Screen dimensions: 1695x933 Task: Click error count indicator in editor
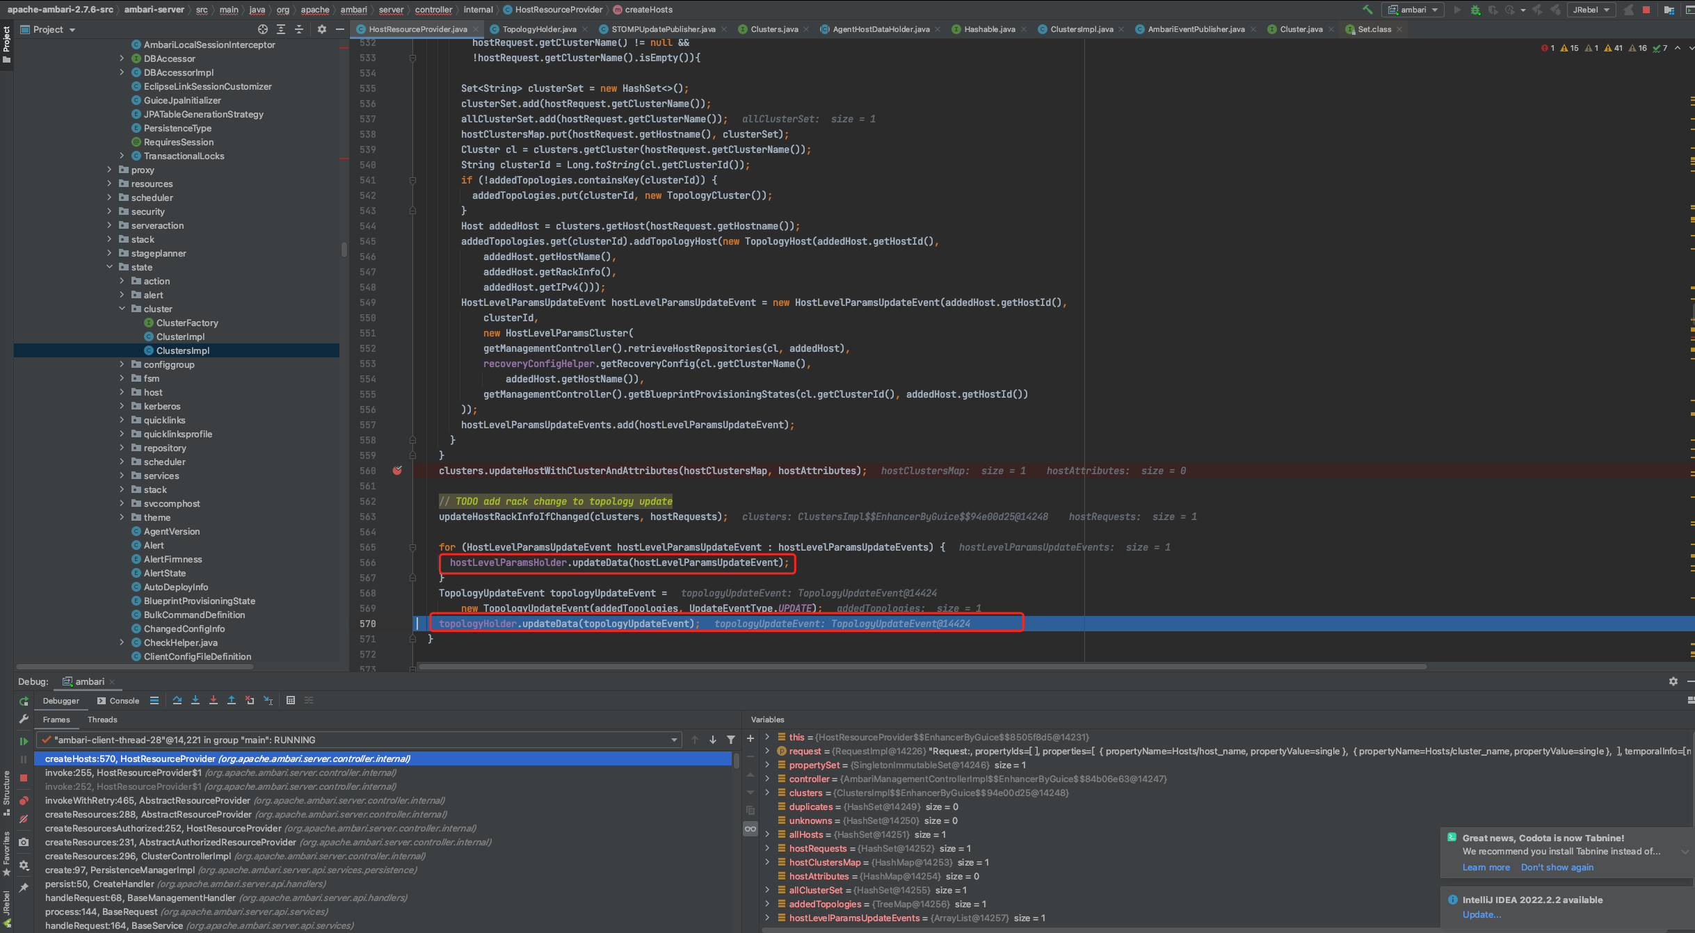(1548, 48)
